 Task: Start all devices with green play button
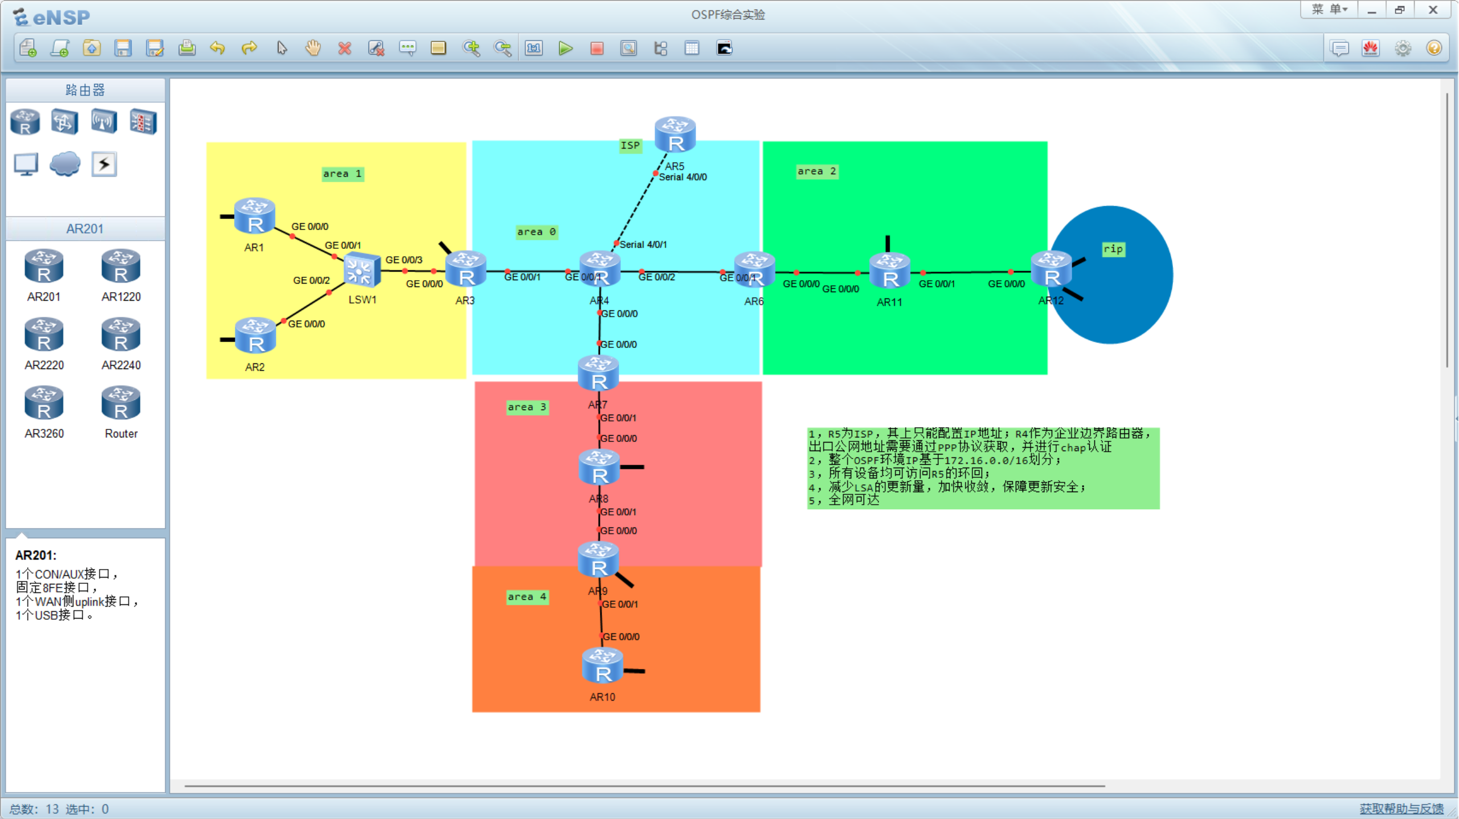click(x=565, y=48)
